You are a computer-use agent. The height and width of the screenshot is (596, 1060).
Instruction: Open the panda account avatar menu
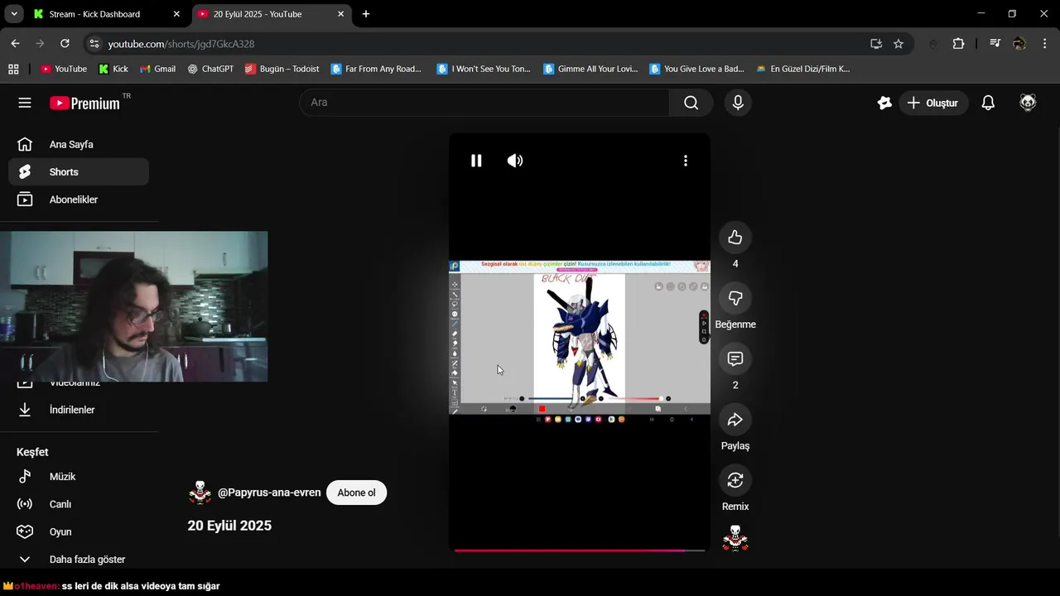pyautogui.click(x=1028, y=103)
